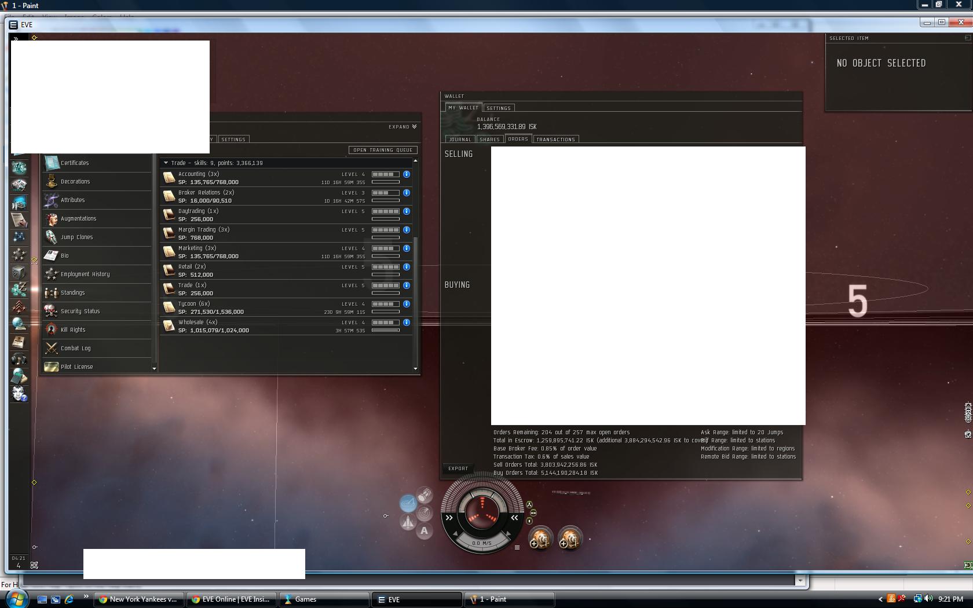Activate the left module in the ship HUD
973x608 pixels.
540,539
